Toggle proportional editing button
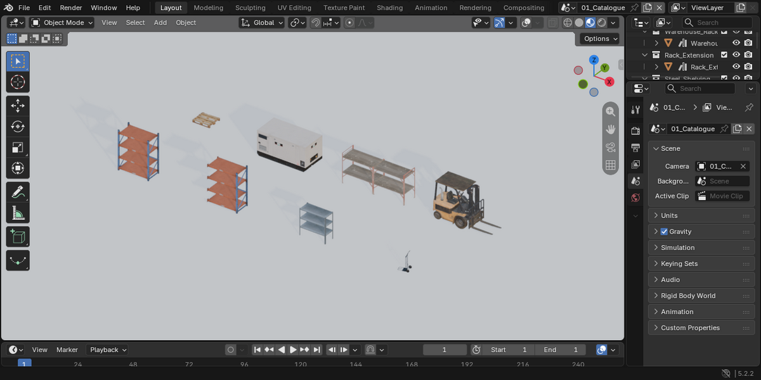 pyautogui.click(x=349, y=23)
